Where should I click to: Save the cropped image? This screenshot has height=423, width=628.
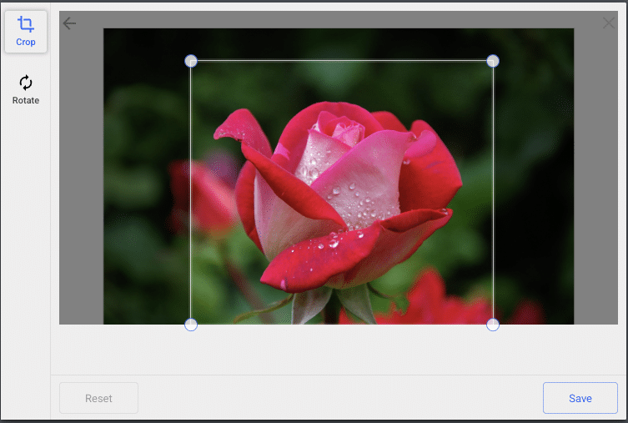click(580, 398)
